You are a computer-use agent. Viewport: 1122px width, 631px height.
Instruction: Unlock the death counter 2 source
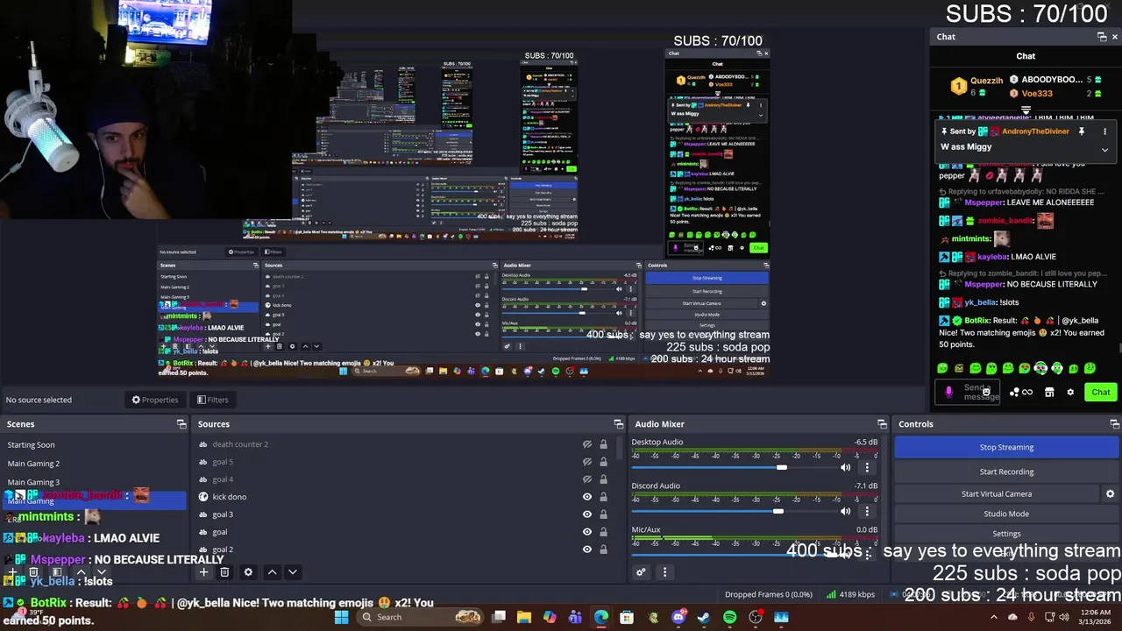603,444
